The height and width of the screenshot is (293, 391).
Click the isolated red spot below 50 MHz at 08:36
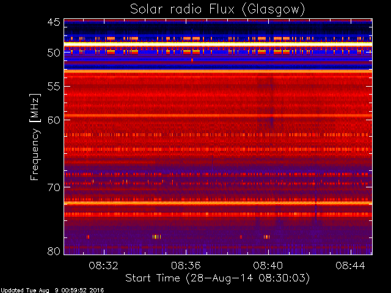coord(192,60)
